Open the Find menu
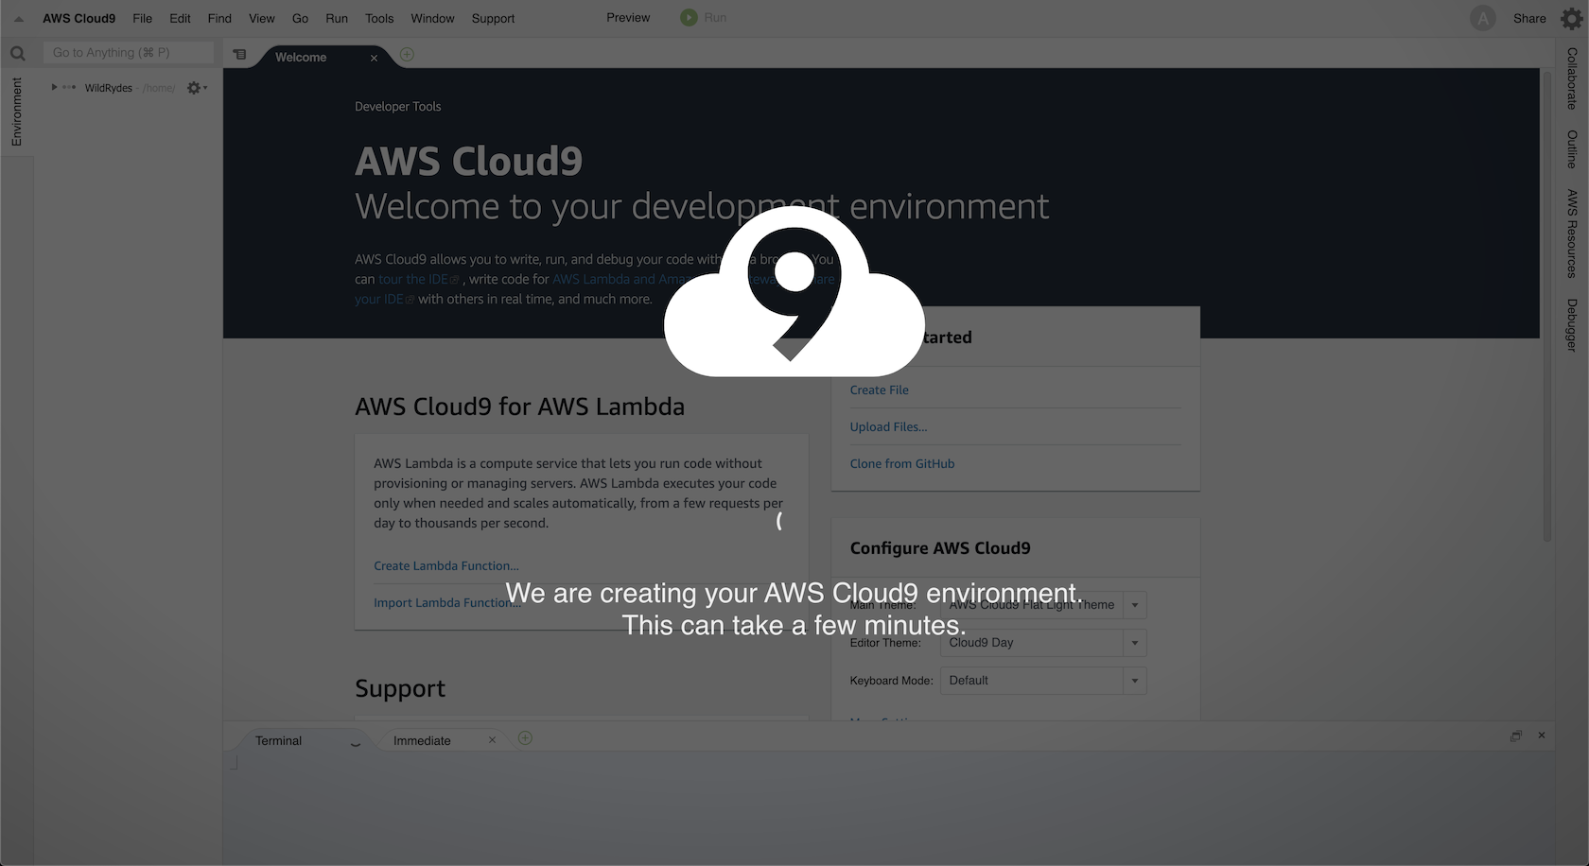The width and height of the screenshot is (1589, 866). point(219,18)
